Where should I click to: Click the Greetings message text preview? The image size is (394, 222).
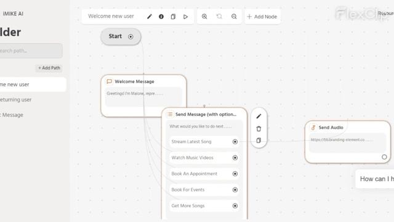(x=135, y=93)
